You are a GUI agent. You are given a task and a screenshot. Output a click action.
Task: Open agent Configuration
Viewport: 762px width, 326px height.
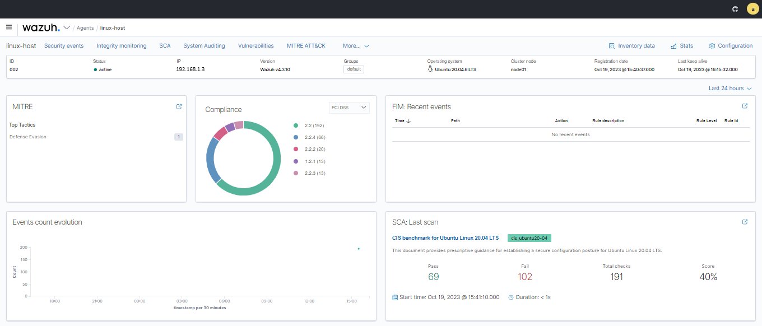pyautogui.click(x=731, y=46)
